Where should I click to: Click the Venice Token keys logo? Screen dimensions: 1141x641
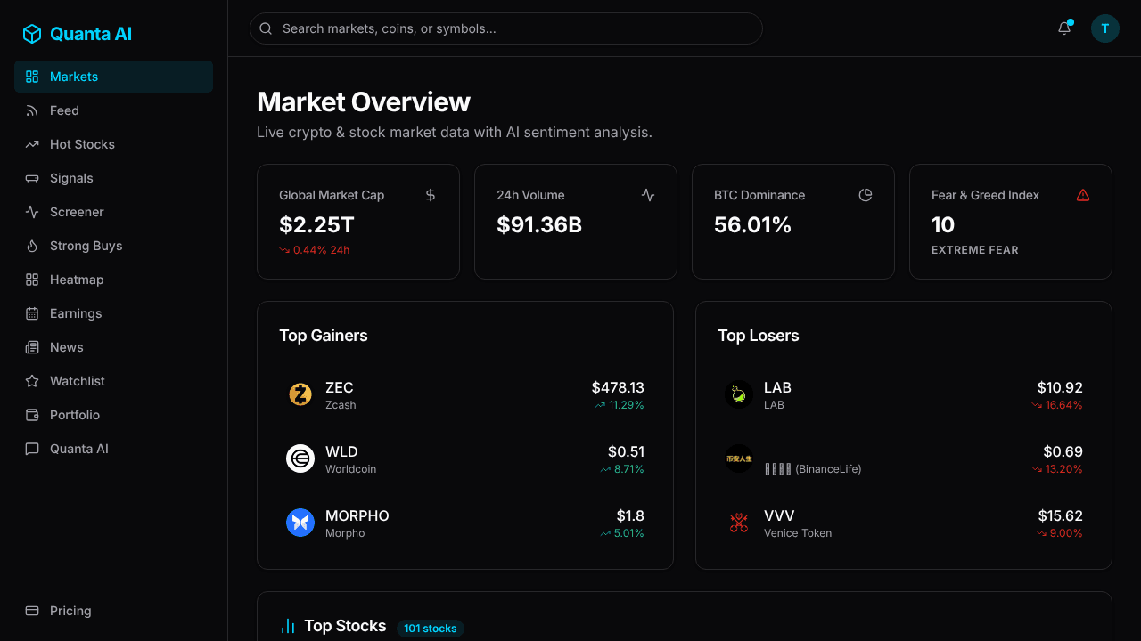pyautogui.click(x=739, y=523)
